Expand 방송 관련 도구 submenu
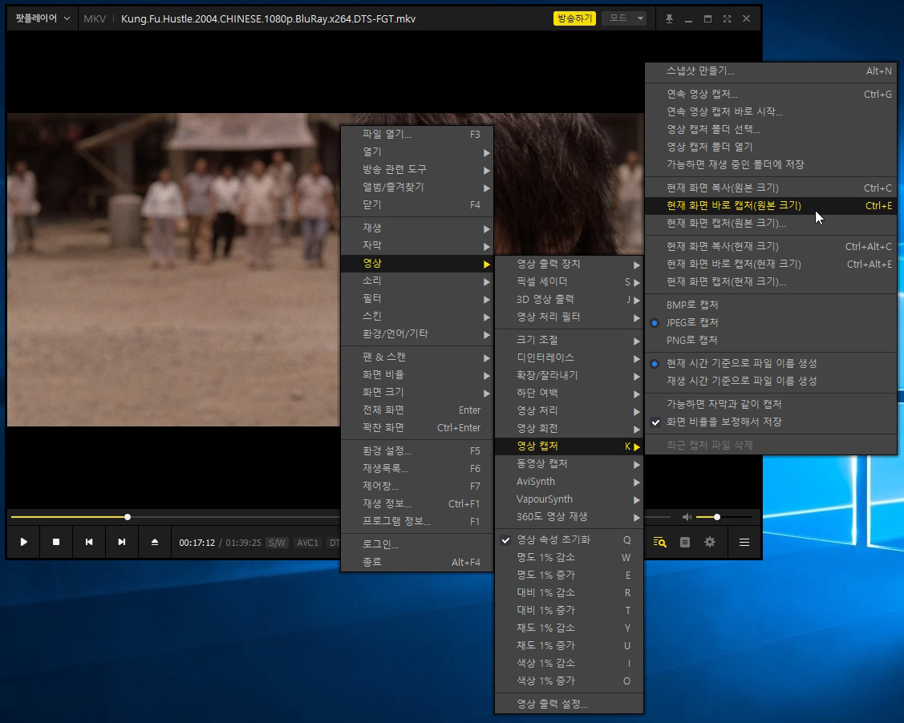The height and width of the screenshot is (723, 904). pyautogui.click(x=417, y=169)
